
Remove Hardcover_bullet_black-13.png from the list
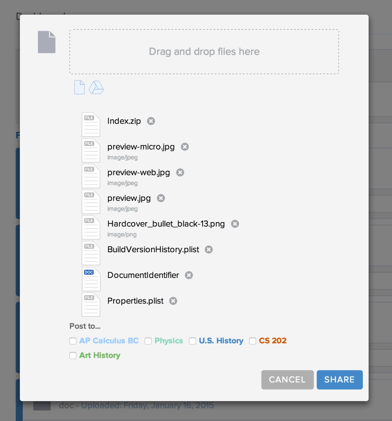(x=235, y=224)
